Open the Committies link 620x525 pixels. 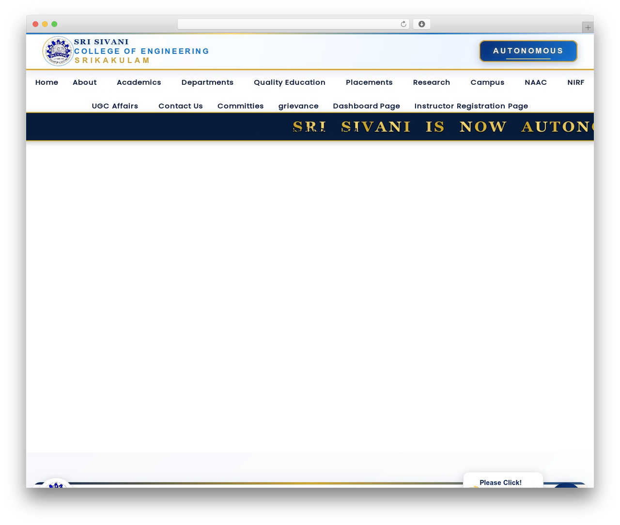241,106
